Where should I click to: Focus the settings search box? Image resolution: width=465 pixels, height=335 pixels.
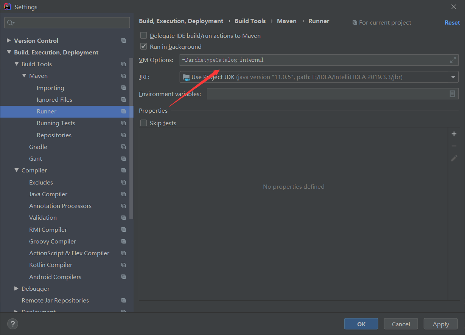click(x=67, y=23)
